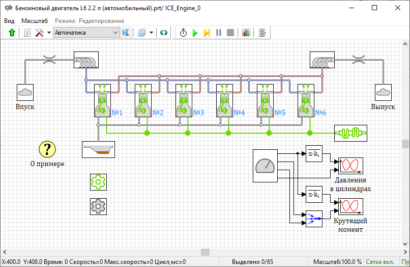Open the bar chart graphs icon

pyautogui.click(x=246, y=33)
